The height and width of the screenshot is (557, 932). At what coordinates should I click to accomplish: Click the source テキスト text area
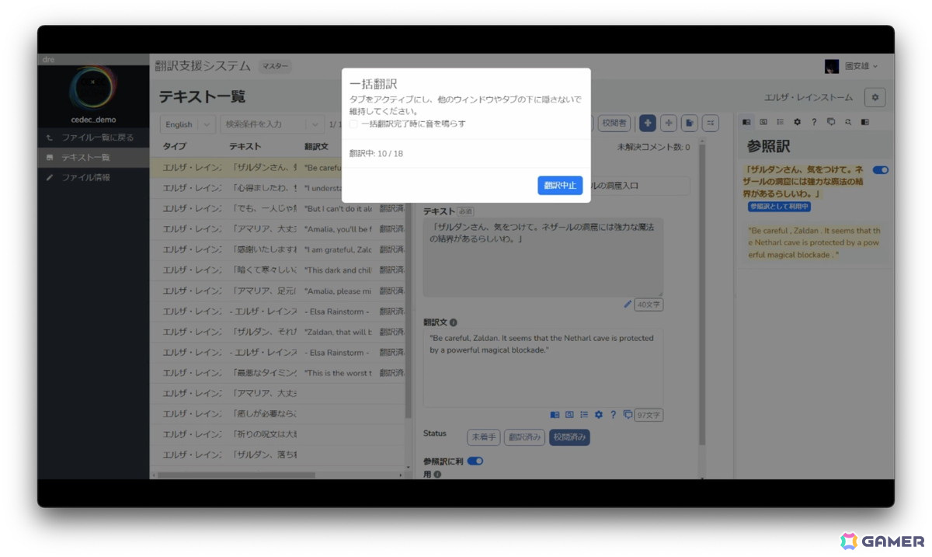[543, 256]
